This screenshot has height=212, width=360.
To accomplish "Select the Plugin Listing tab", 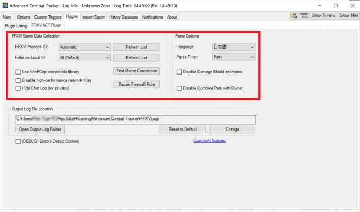I will [x=16, y=25].
